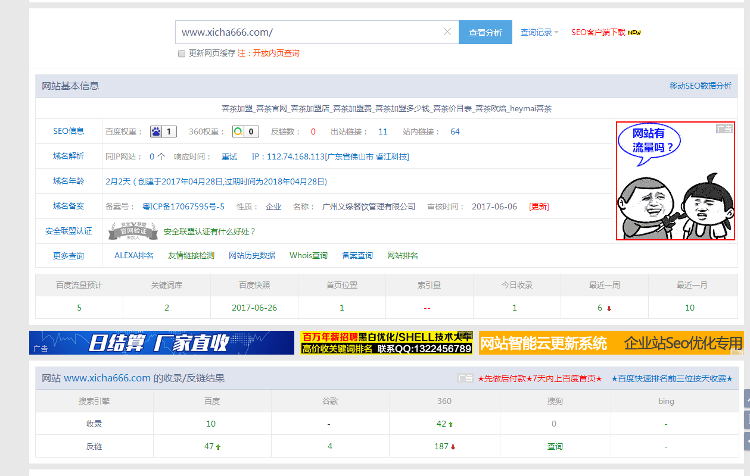The height and width of the screenshot is (476, 750).
Task: Click the 查看分析 button
Action: pyautogui.click(x=486, y=32)
